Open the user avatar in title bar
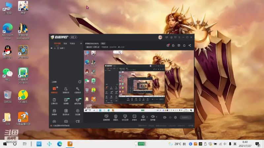Image resolution: width=264 pixels, height=148 pixels. 160,37
